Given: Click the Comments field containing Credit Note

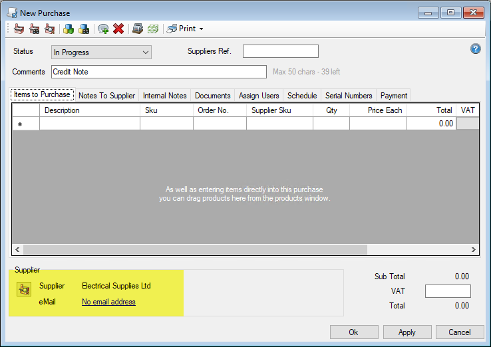Looking at the screenshot, I should [x=158, y=72].
